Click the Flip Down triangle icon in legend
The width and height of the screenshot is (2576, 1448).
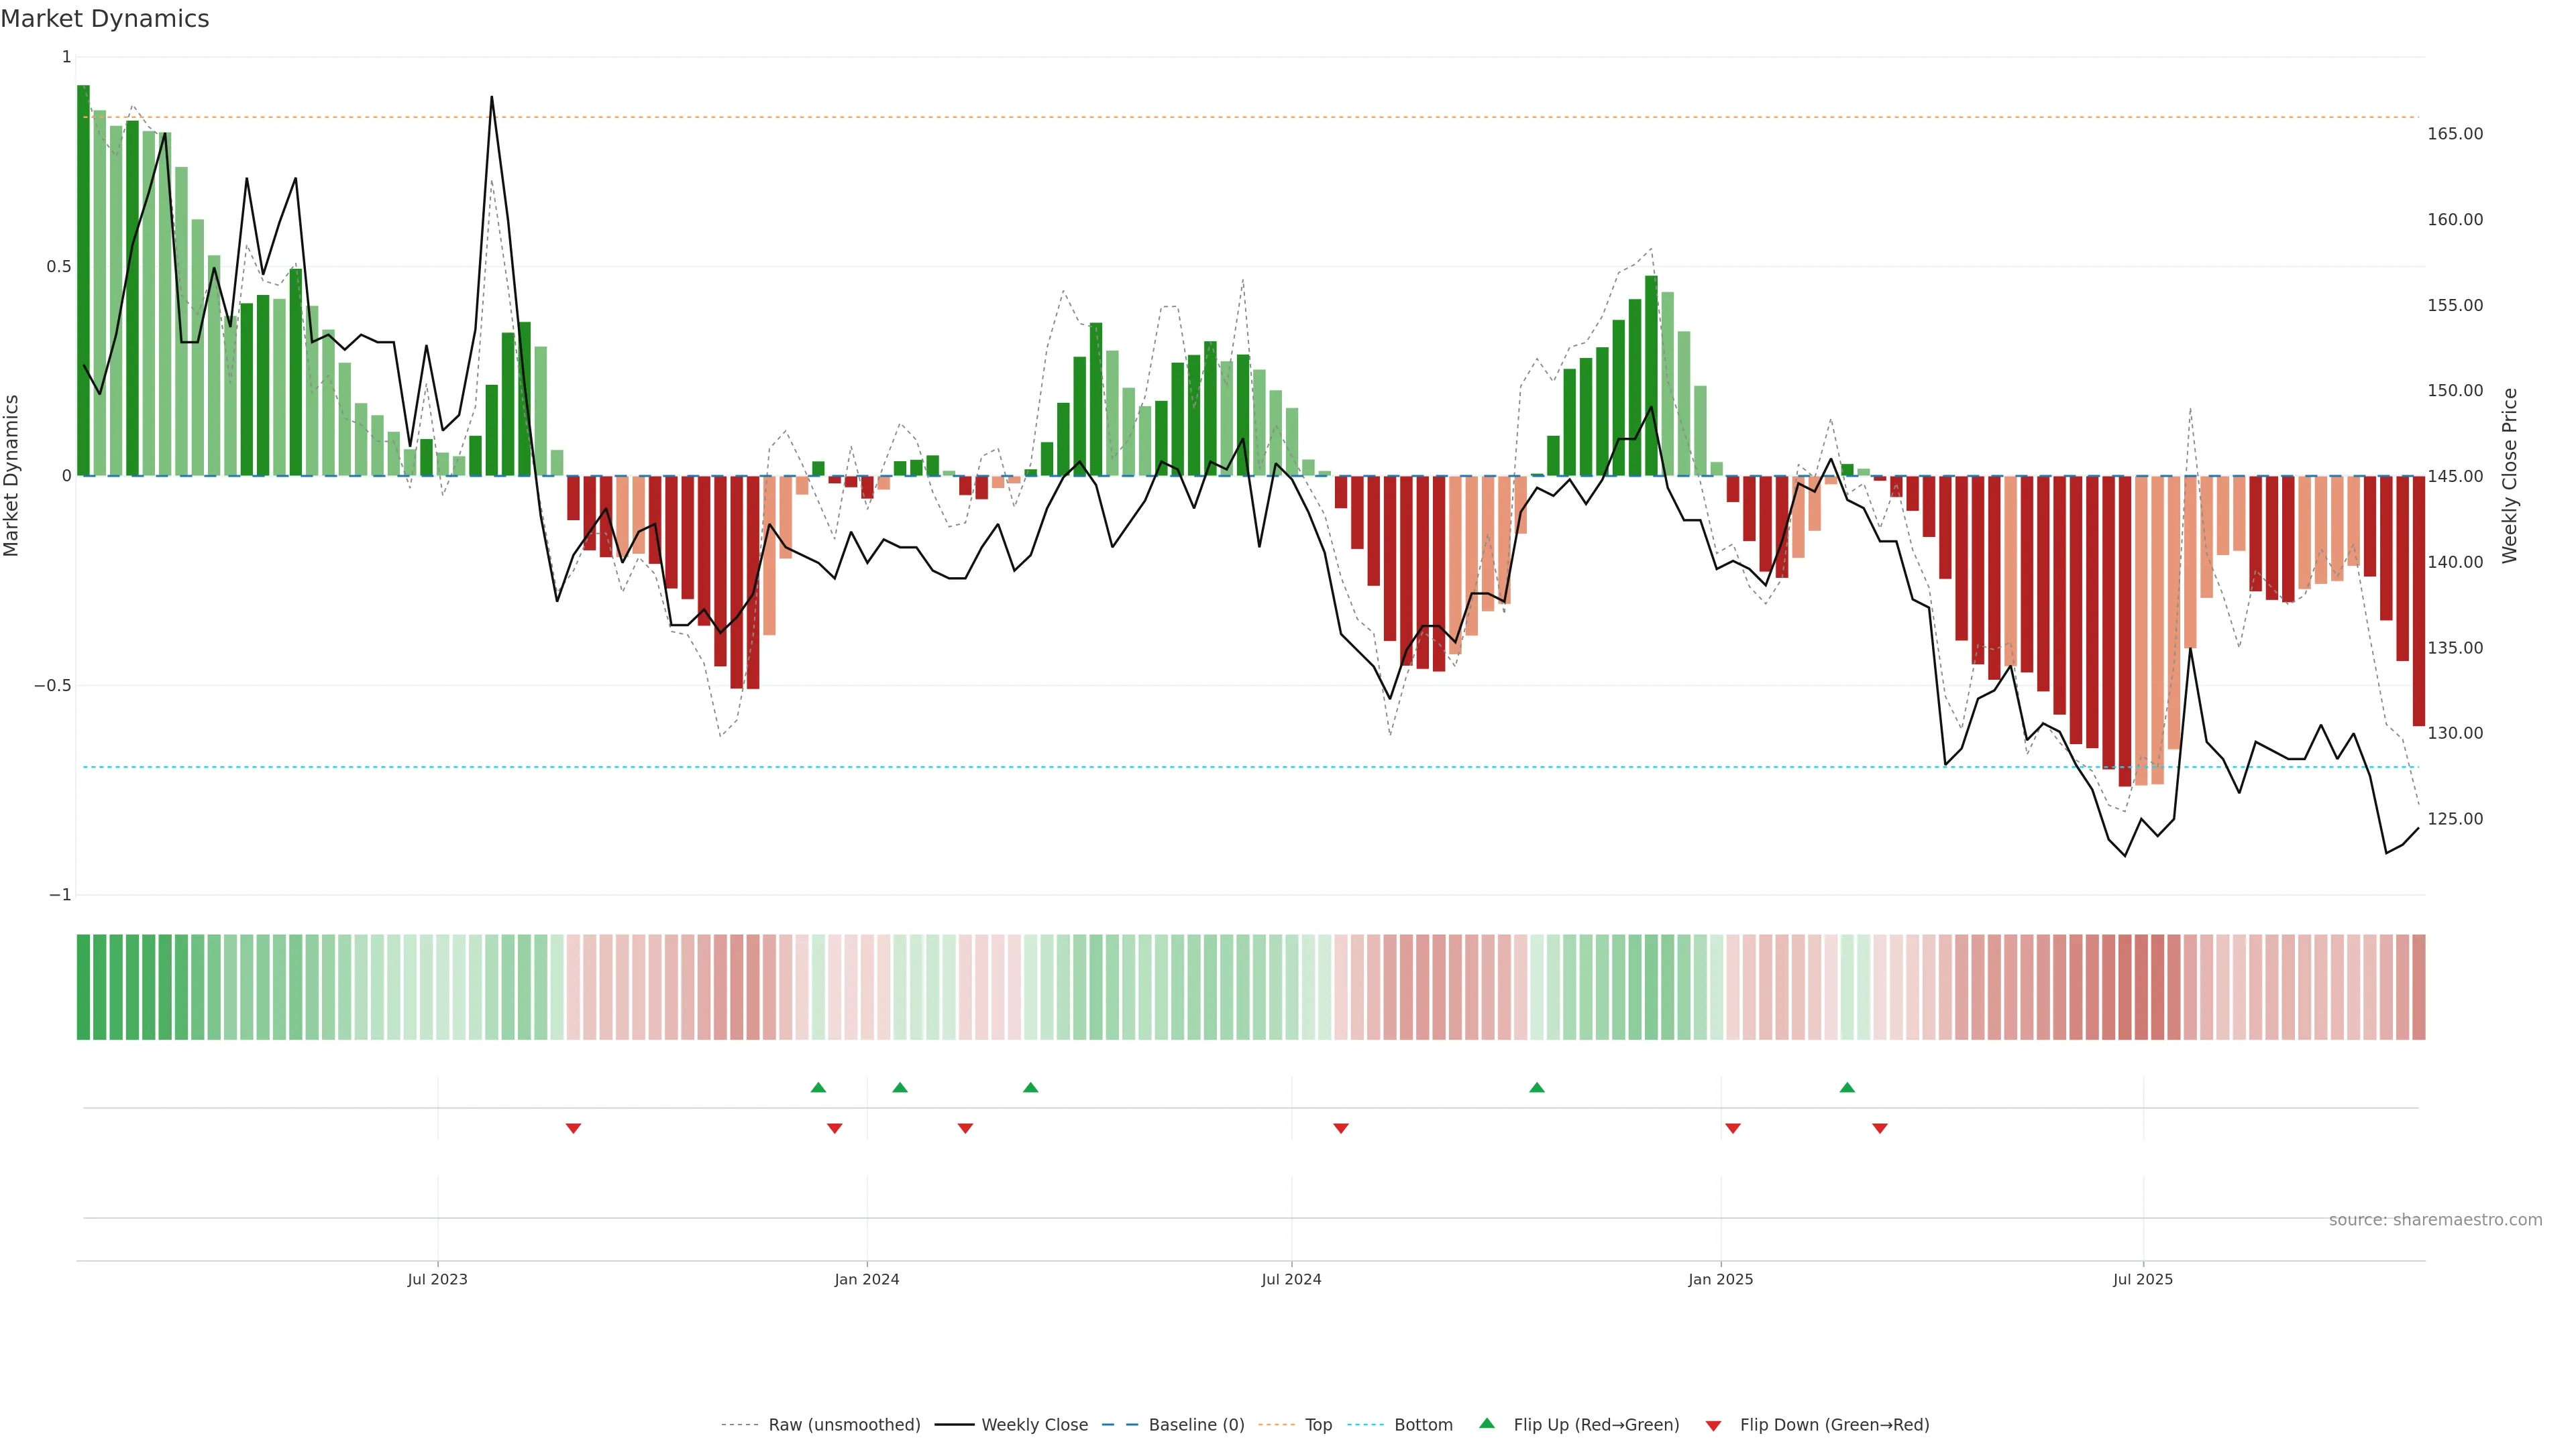coord(1713,1425)
